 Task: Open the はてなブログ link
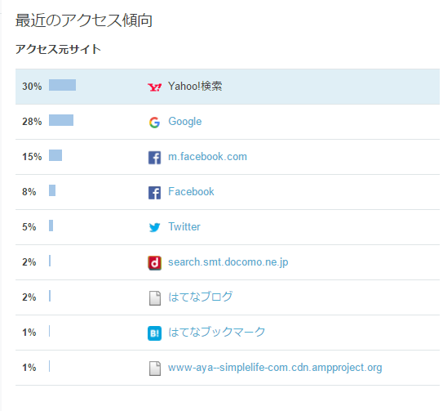[x=201, y=297]
